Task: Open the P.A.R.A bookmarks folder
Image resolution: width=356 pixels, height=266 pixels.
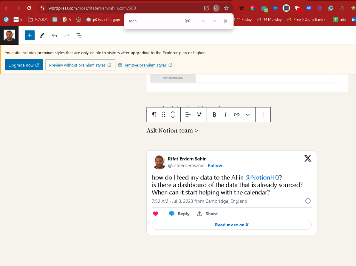Action: click(x=38, y=19)
